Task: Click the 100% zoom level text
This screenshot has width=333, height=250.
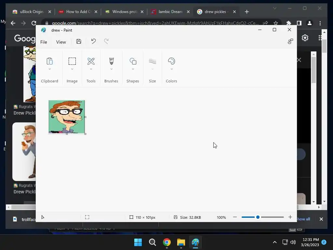Action: (221, 217)
